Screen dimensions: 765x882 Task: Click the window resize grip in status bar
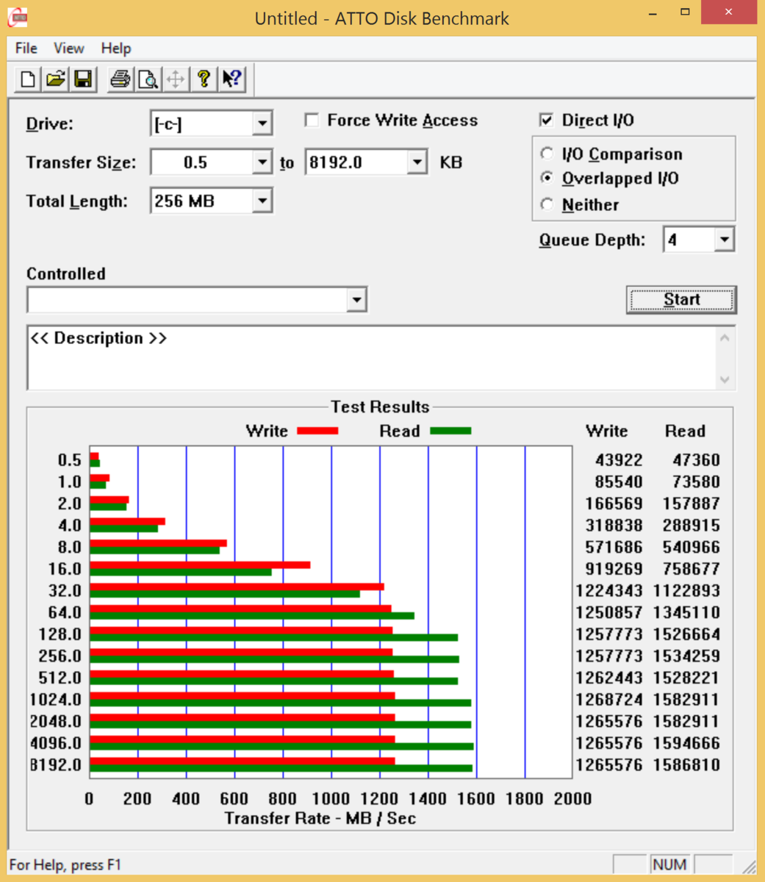click(748, 867)
